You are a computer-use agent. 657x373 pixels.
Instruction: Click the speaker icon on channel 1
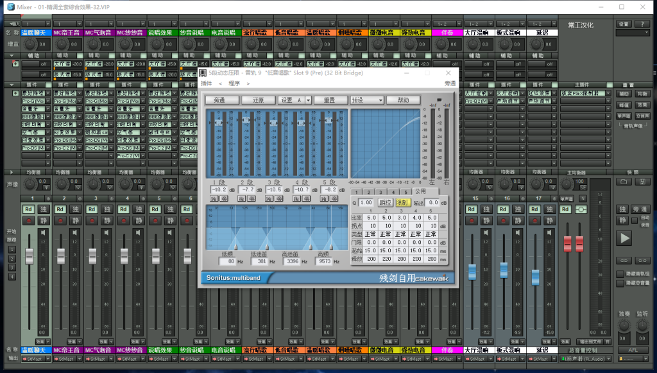pyautogui.click(x=43, y=232)
